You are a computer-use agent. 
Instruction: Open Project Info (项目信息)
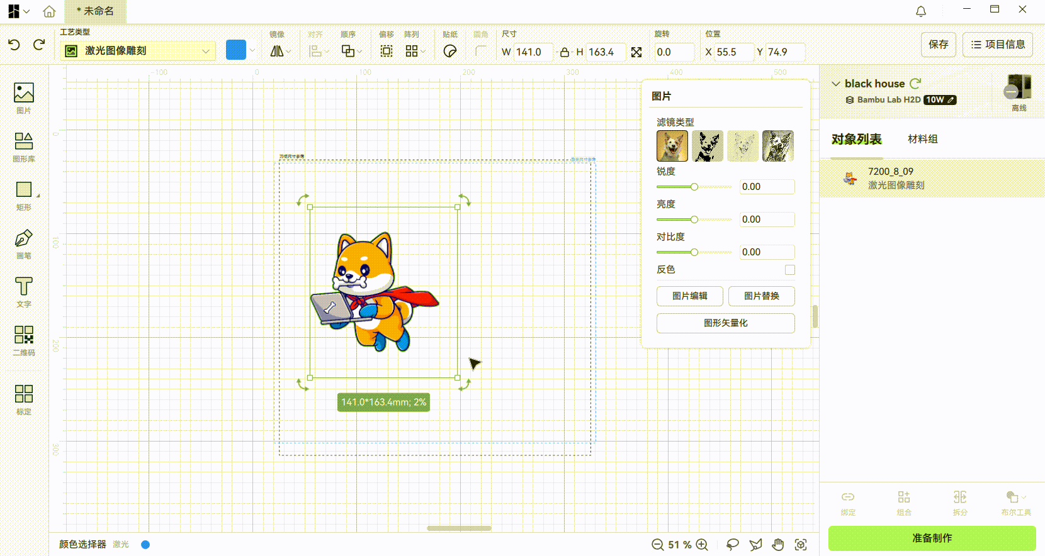(x=998, y=45)
